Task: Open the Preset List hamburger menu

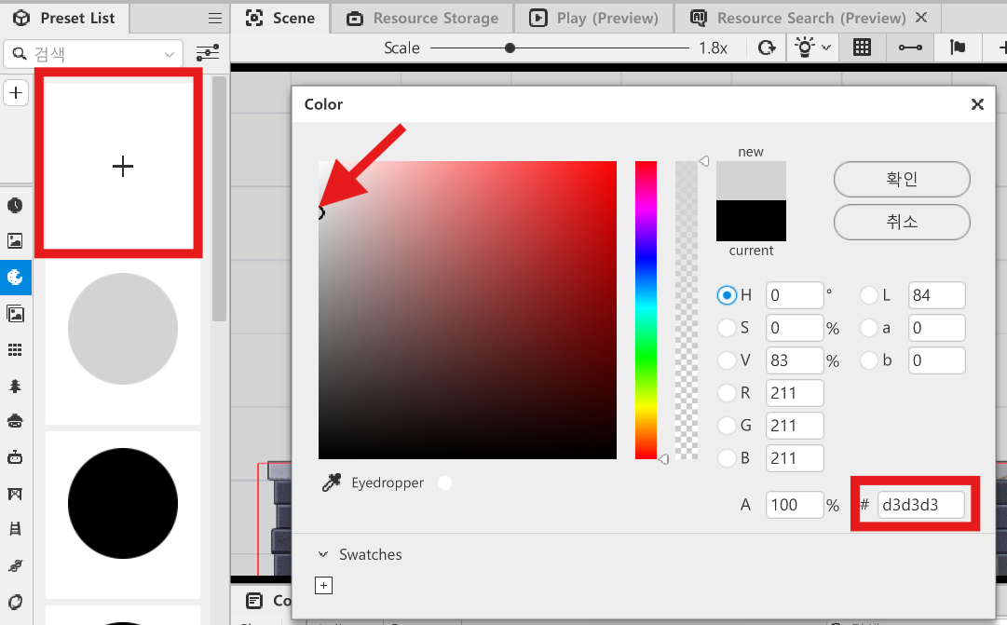Action: 215,19
